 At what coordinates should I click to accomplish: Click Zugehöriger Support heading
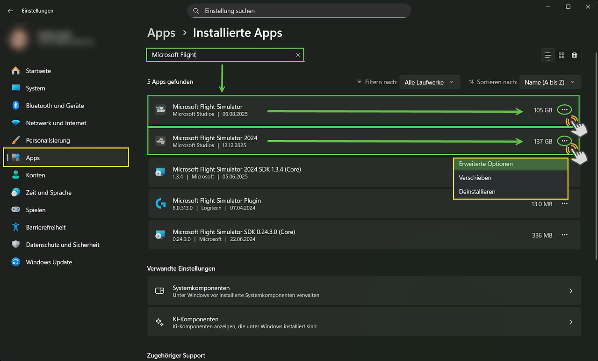[x=176, y=355]
